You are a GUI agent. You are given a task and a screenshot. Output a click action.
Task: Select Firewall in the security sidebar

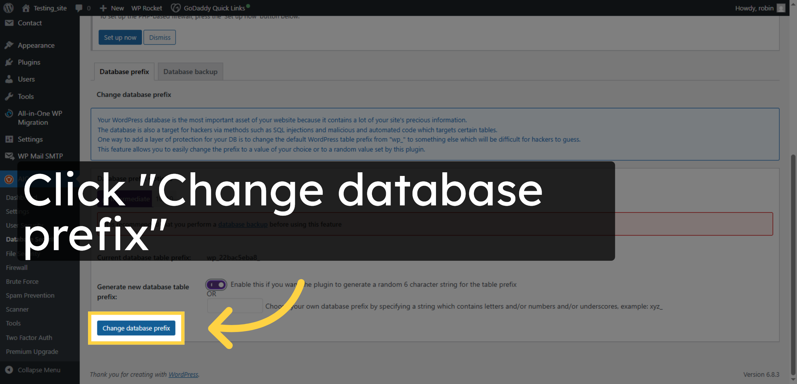16,267
